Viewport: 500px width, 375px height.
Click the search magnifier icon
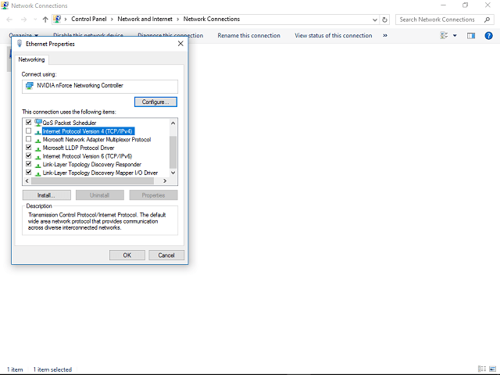pyautogui.click(x=487, y=20)
